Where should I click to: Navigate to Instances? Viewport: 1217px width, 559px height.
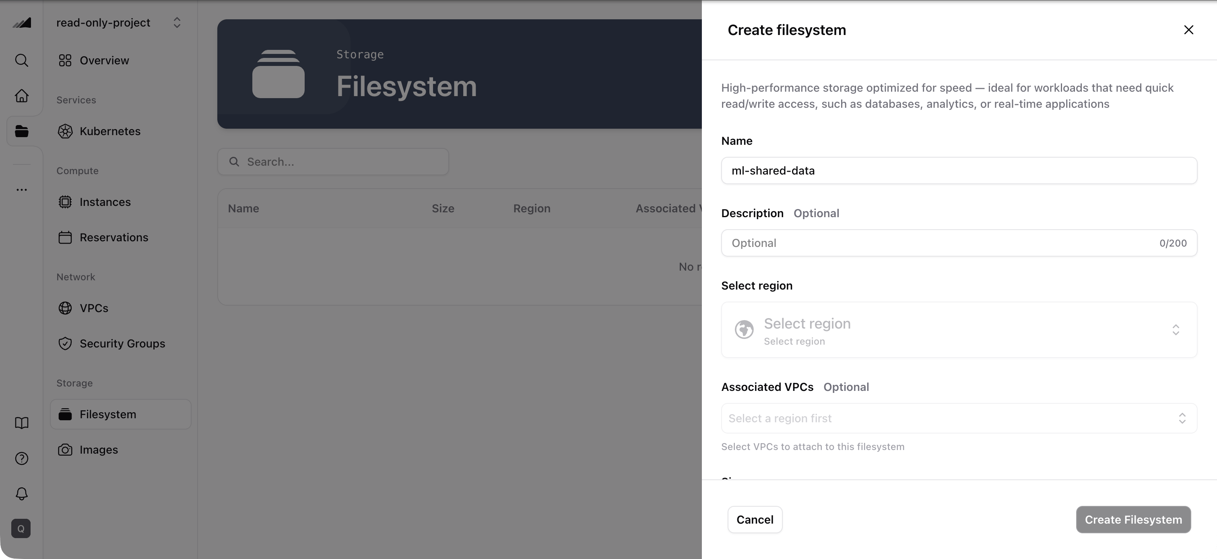pyautogui.click(x=120, y=202)
